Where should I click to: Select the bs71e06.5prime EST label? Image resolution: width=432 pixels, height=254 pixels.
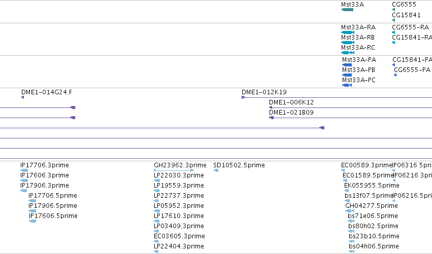coord(373,216)
